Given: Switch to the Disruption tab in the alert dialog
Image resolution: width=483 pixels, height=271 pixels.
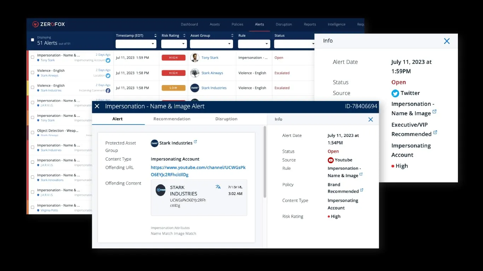Looking at the screenshot, I should [226, 119].
